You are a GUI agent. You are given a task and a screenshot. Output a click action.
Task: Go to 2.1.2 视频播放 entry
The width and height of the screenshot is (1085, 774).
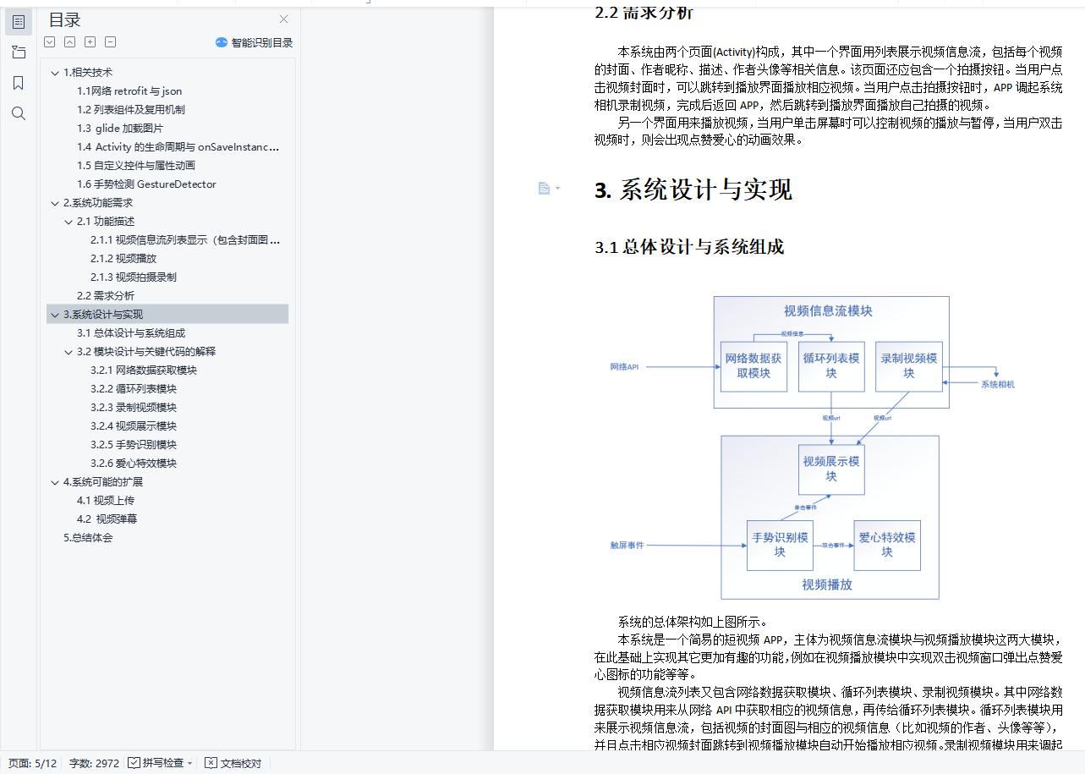[123, 259]
